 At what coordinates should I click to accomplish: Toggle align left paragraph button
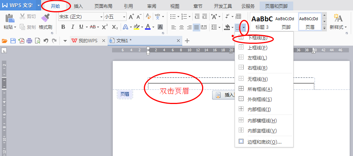[174, 27]
